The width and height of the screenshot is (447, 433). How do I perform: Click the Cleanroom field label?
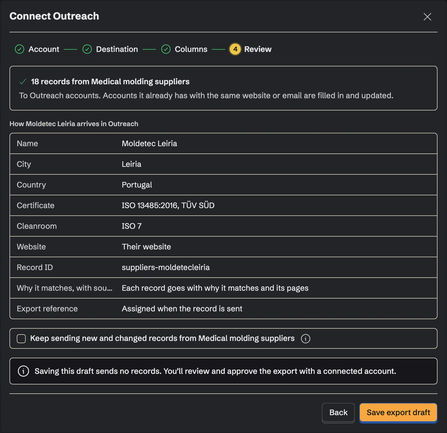click(37, 226)
